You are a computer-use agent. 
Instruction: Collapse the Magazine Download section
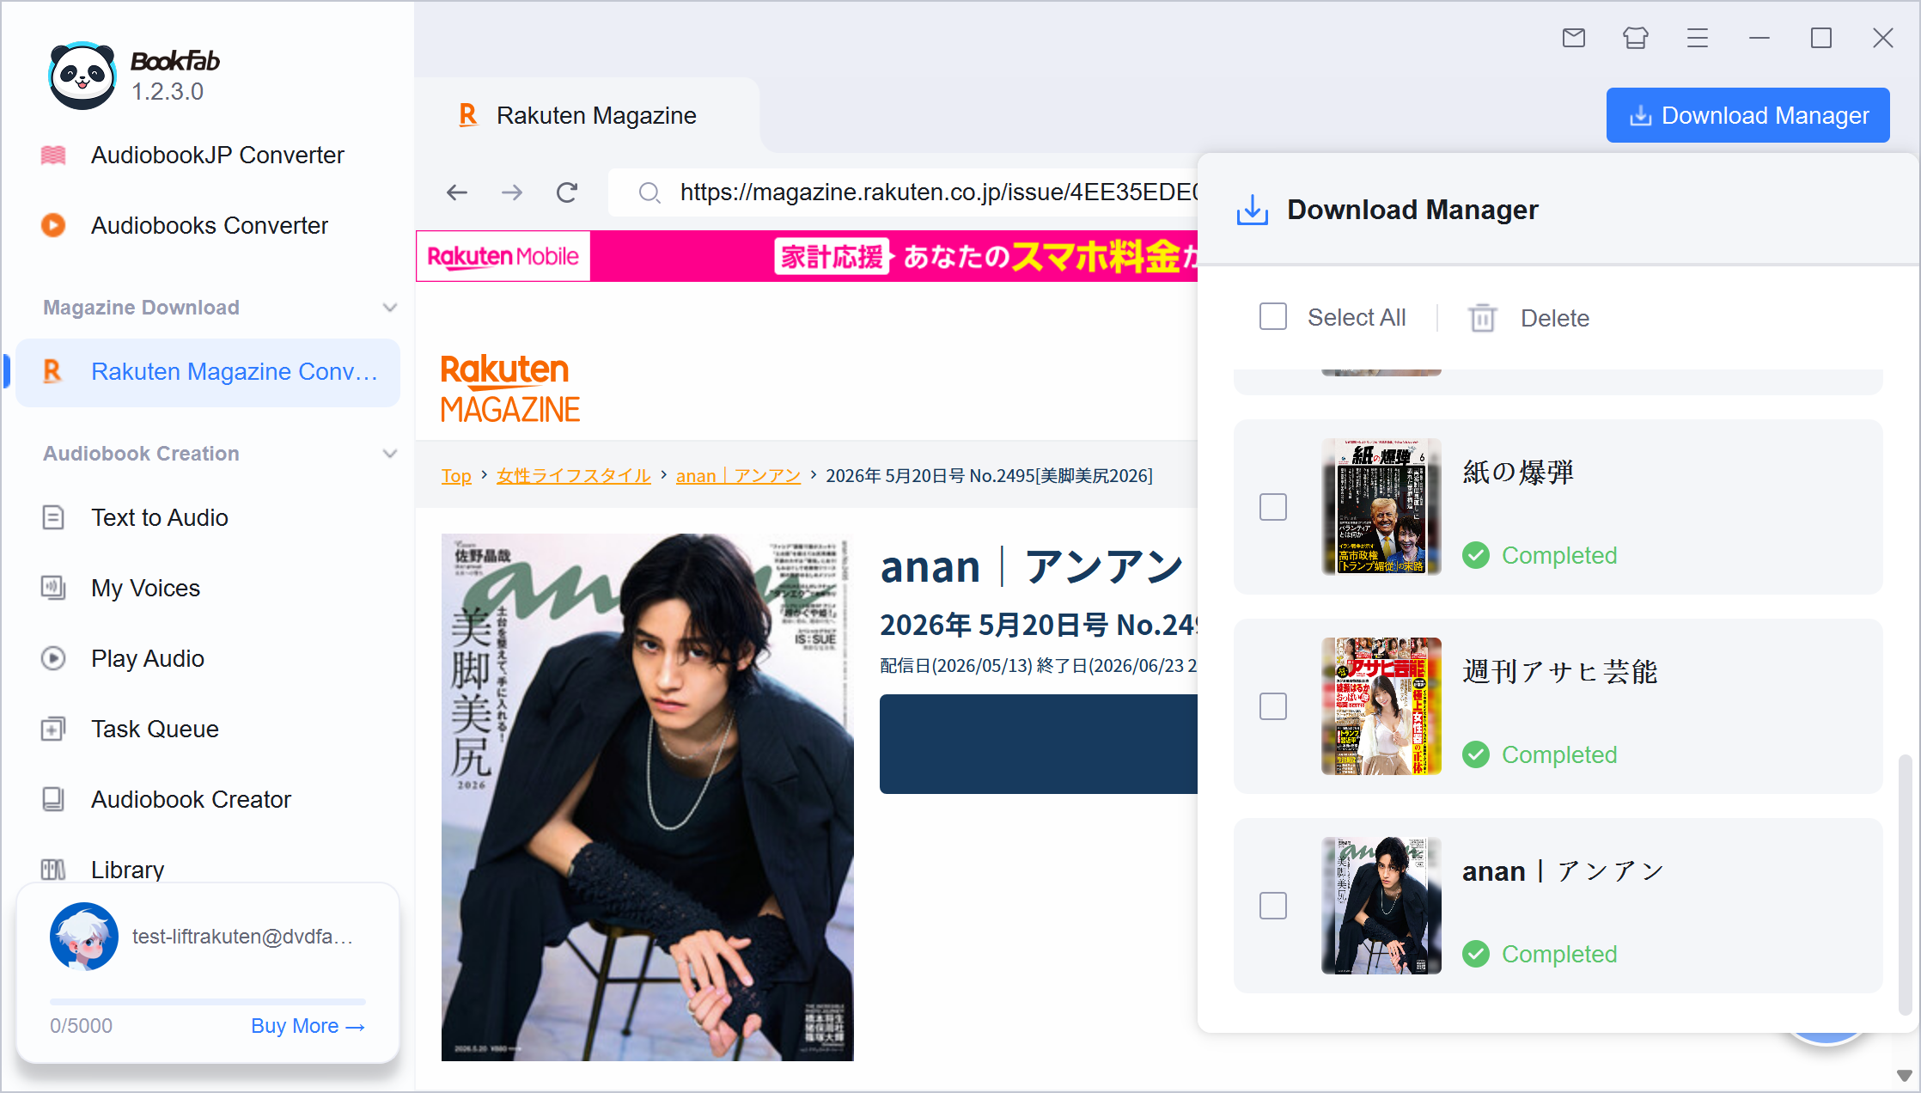click(x=390, y=308)
